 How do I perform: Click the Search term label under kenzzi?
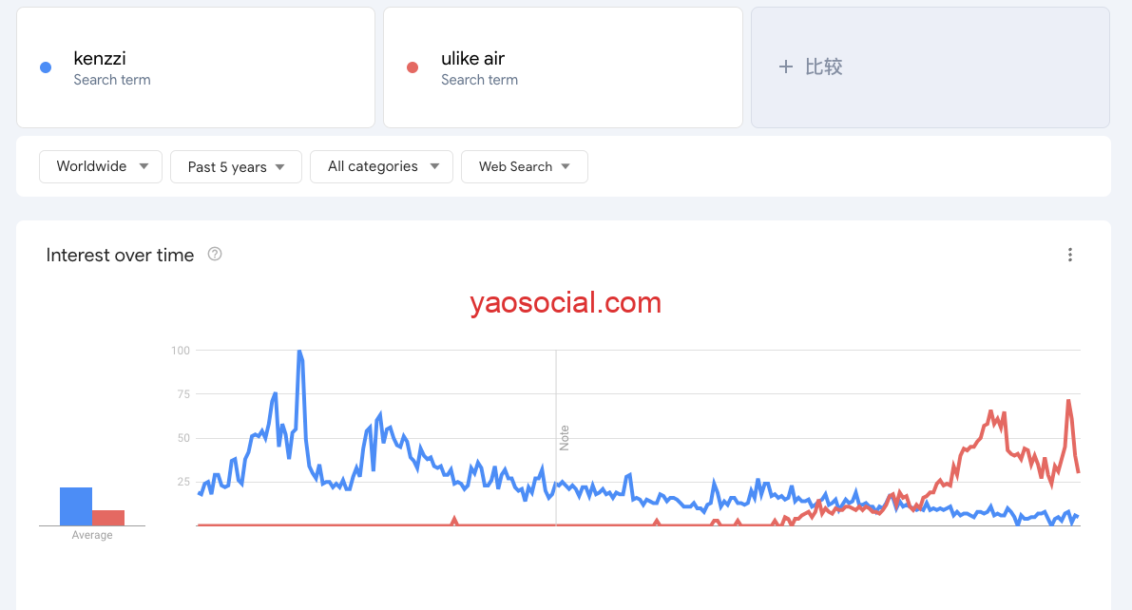click(x=112, y=80)
